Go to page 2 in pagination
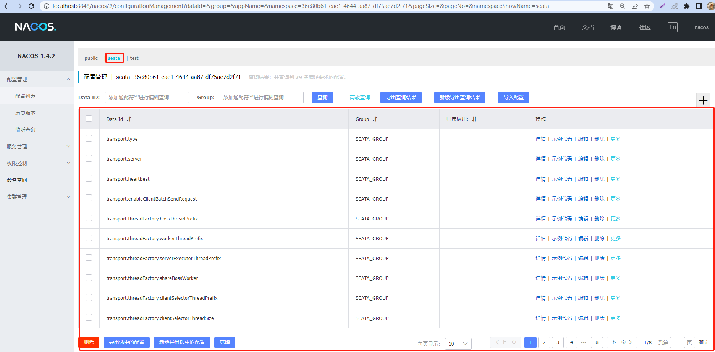Image resolution: width=715 pixels, height=352 pixels. (x=544, y=342)
